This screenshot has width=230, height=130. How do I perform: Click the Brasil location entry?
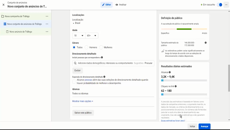[78, 23]
